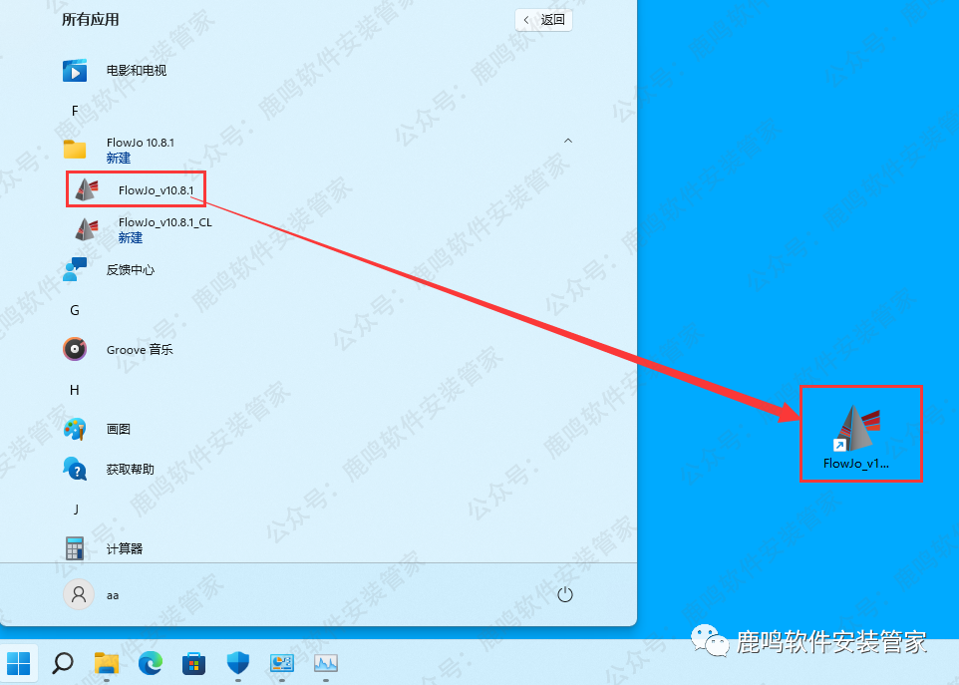Jump to letter J section header
The height and width of the screenshot is (685, 959).
[76, 509]
